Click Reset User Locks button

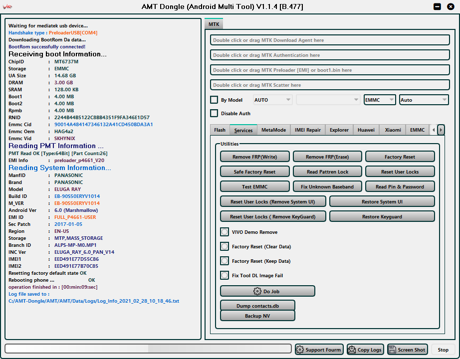coord(400,172)
